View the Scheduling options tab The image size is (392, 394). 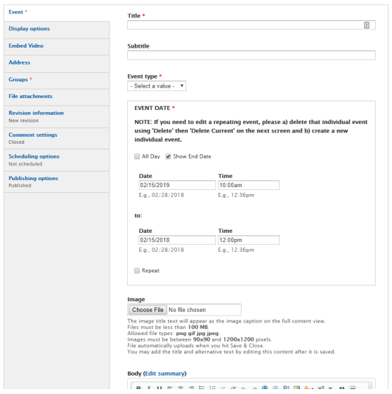click(57, 160)
